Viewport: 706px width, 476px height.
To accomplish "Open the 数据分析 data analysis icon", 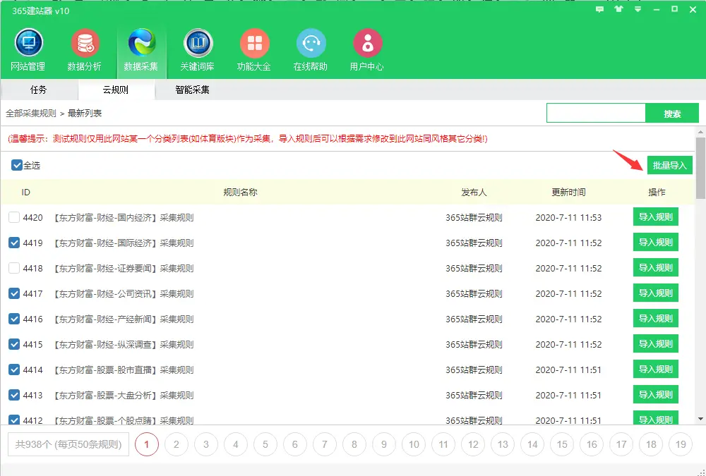I will [x=85, y=44].
